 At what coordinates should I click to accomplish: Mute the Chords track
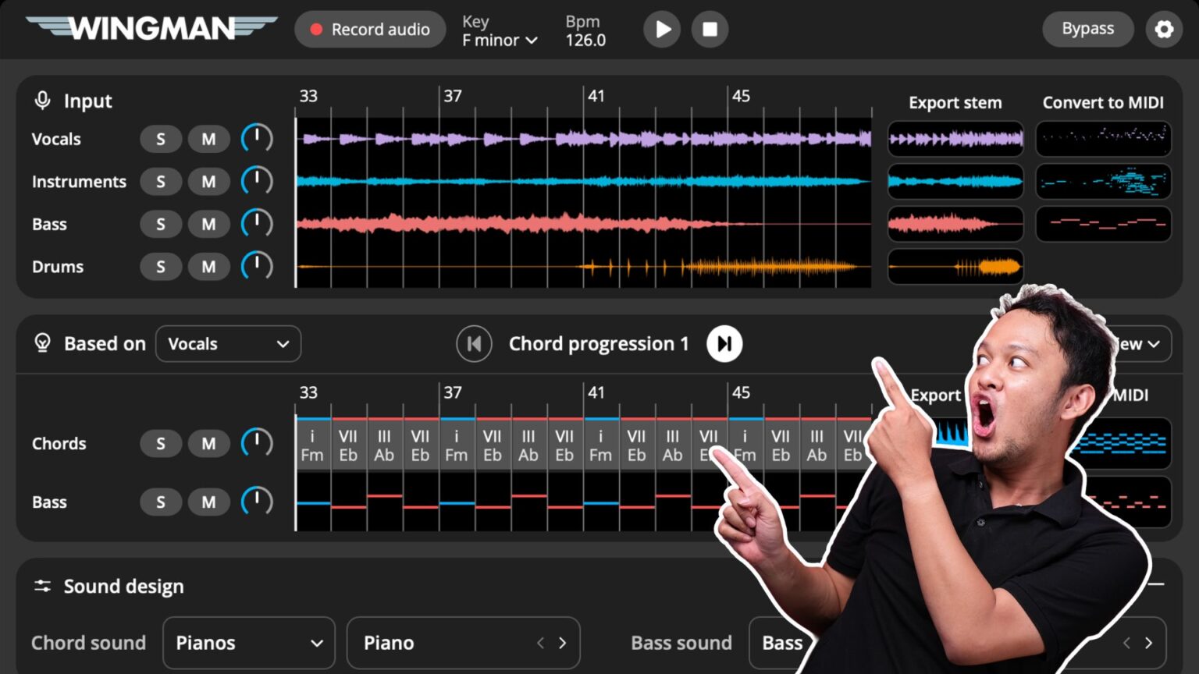(x=208, y=444)
